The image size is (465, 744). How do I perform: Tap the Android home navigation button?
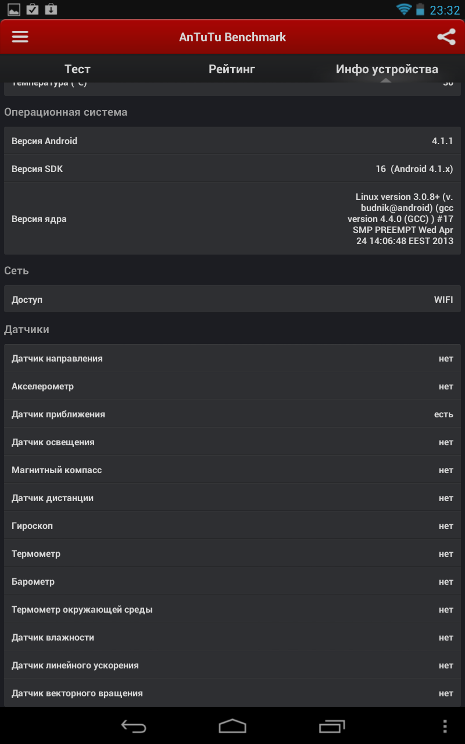[x=233, y=726]
